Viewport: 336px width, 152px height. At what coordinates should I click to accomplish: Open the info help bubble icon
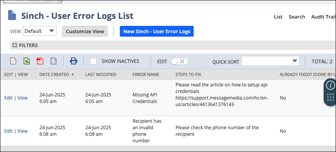[330, 85]
